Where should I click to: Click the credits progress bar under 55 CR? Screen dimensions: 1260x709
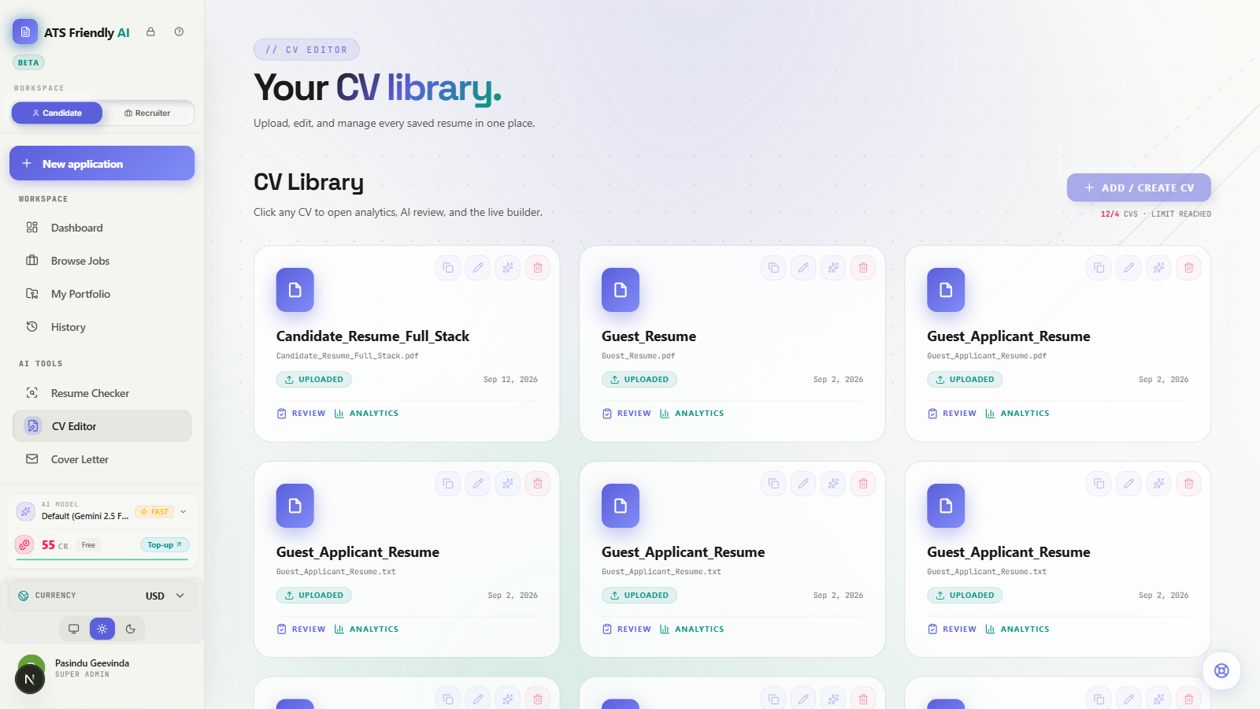point(102,559)
